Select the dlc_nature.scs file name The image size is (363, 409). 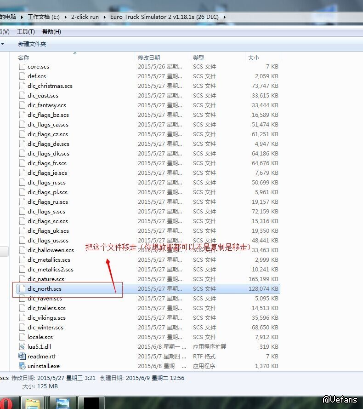coord(46,279)
